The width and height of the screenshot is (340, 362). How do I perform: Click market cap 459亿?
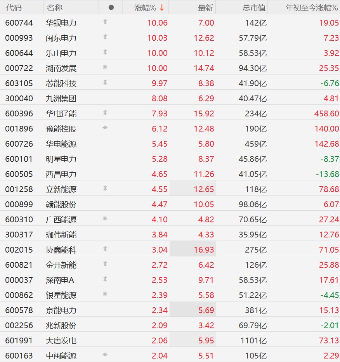(256, 144)
